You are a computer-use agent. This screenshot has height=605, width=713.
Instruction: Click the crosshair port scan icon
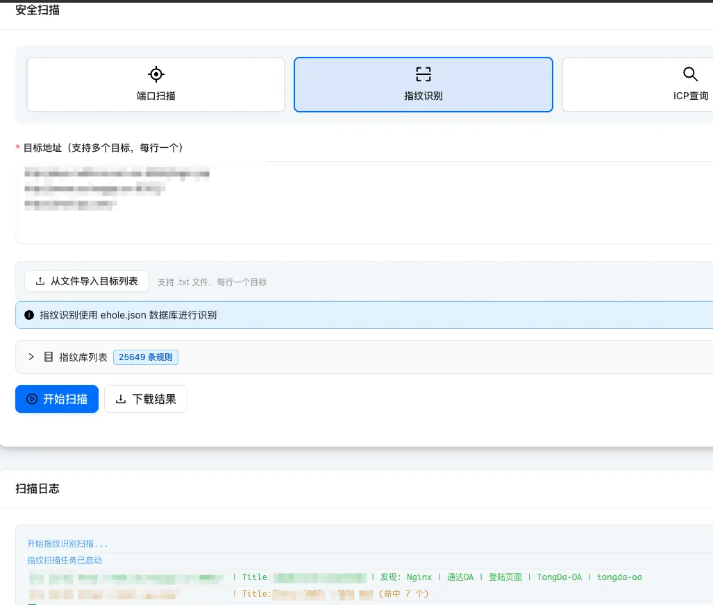(156, 74)
